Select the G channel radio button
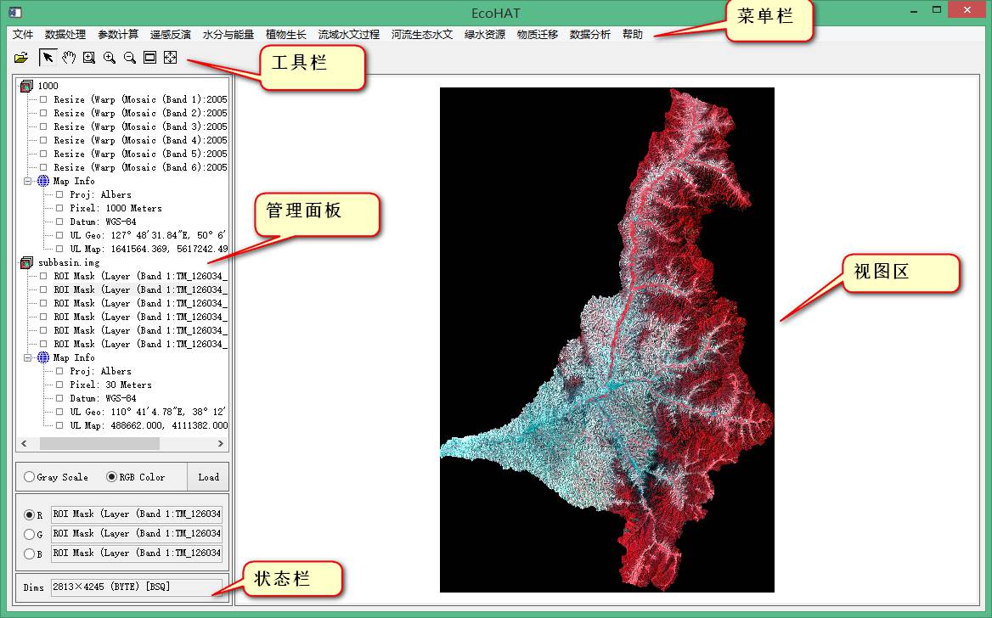992x618 pixels. pyautogui.click(x=30, y=534)
